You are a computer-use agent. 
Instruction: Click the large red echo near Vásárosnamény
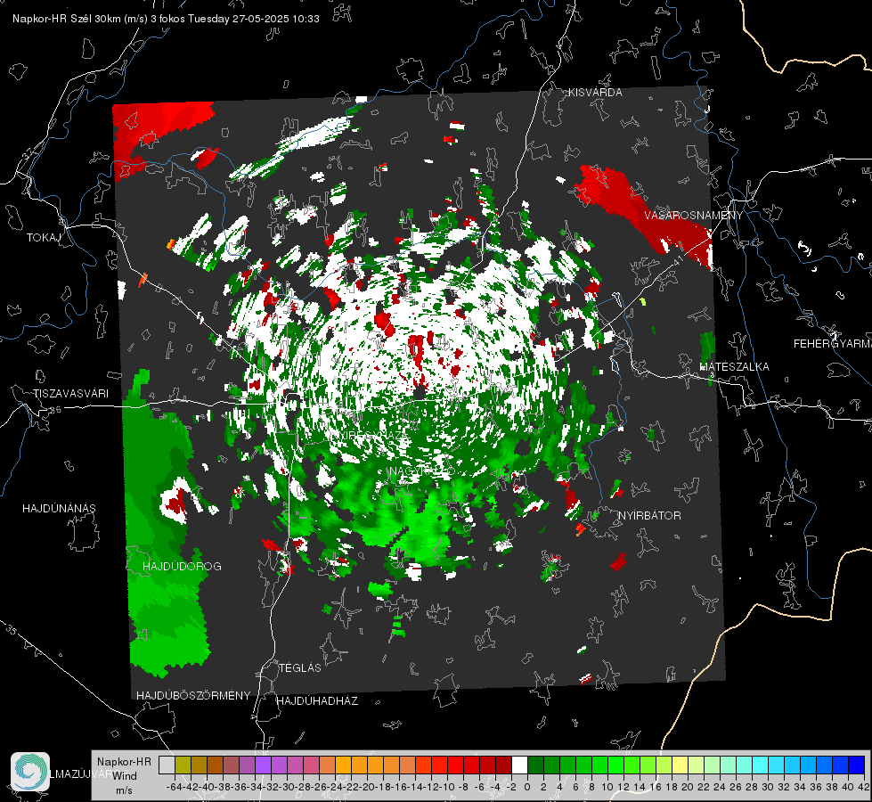tap(645, 214)
